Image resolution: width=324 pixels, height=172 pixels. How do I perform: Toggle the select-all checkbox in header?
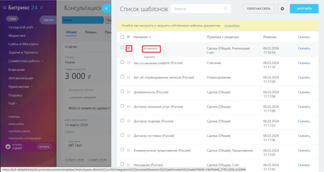coord(122,37)
